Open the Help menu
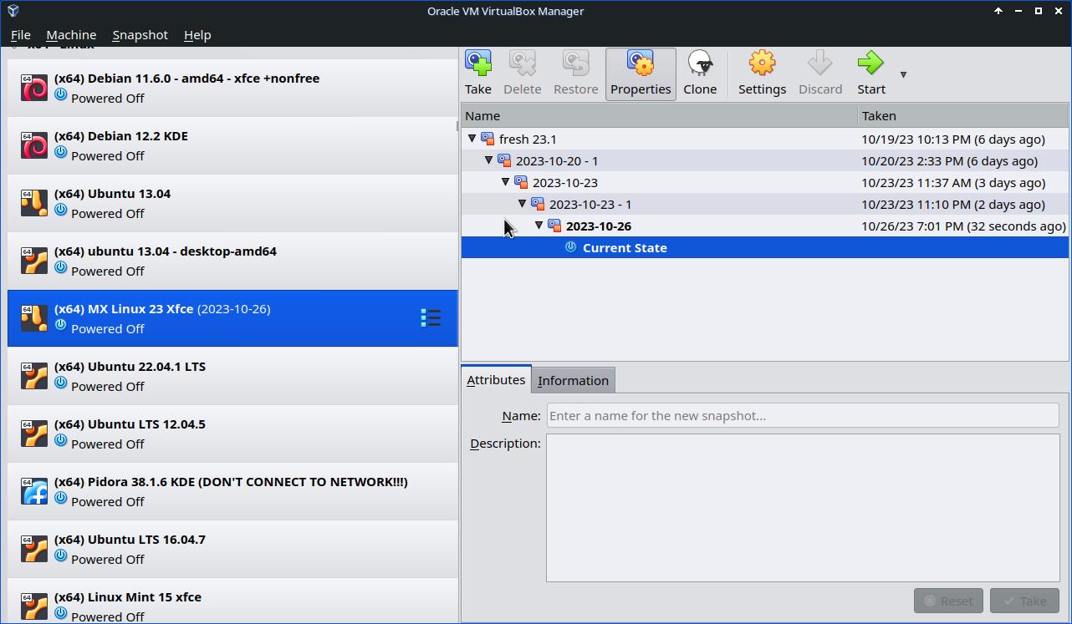 [x=197, y=35]
